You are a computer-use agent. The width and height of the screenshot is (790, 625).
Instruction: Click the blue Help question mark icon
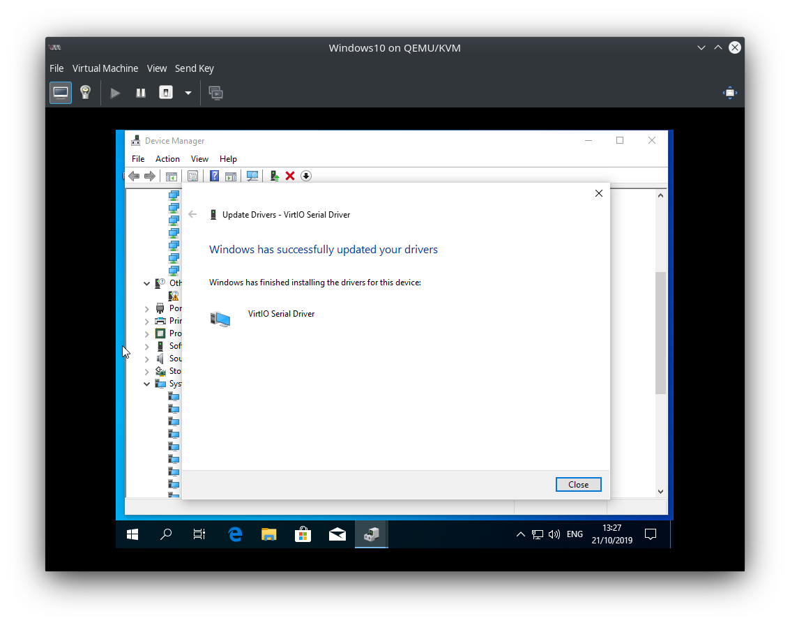click(214, 176)
